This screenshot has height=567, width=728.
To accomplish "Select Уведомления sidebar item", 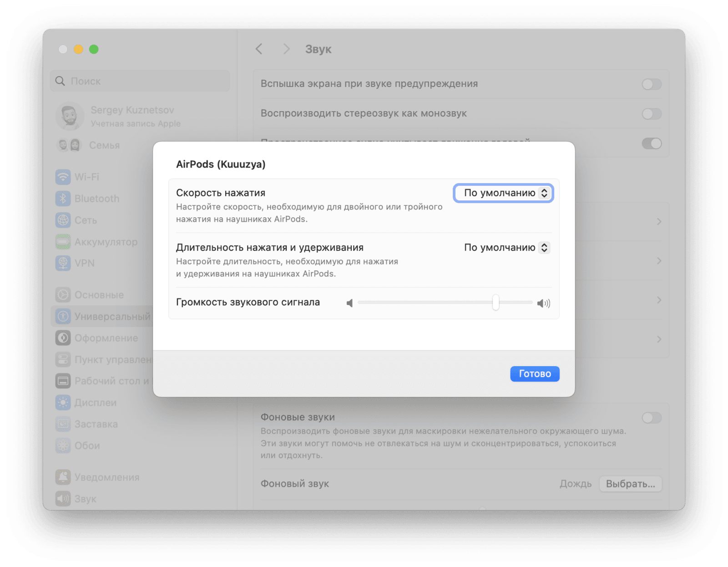I will point(142,477).
